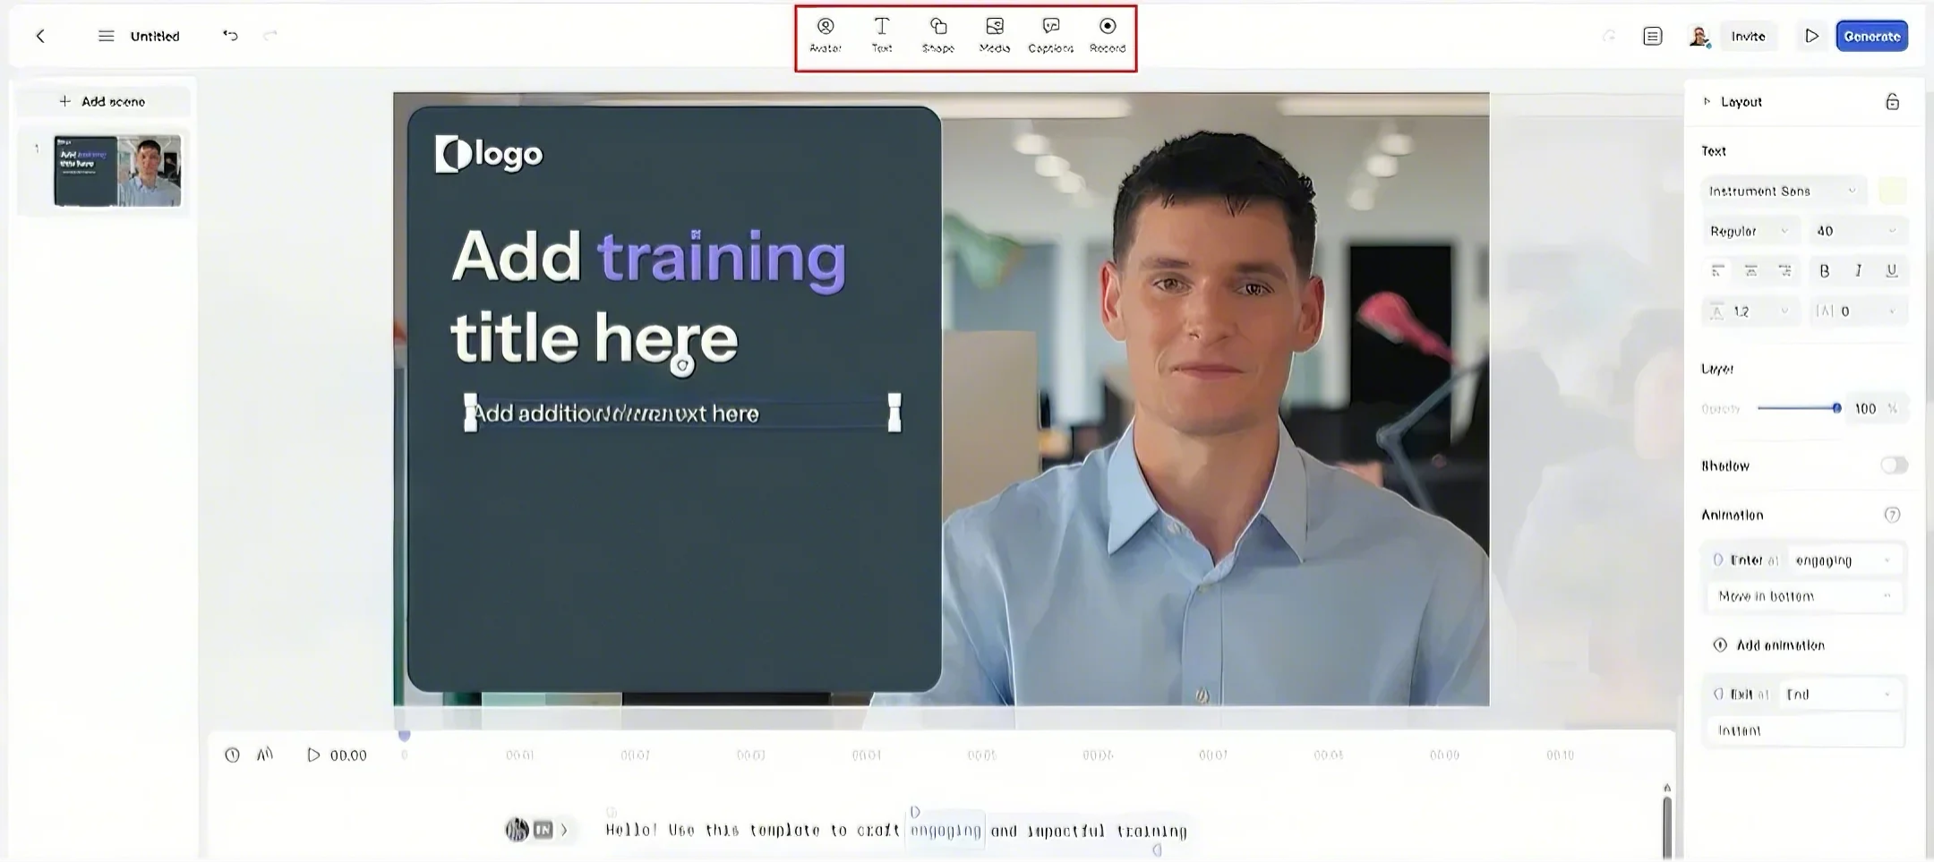
Task: Play the timeline from 00.00
Action: [312, 755]
